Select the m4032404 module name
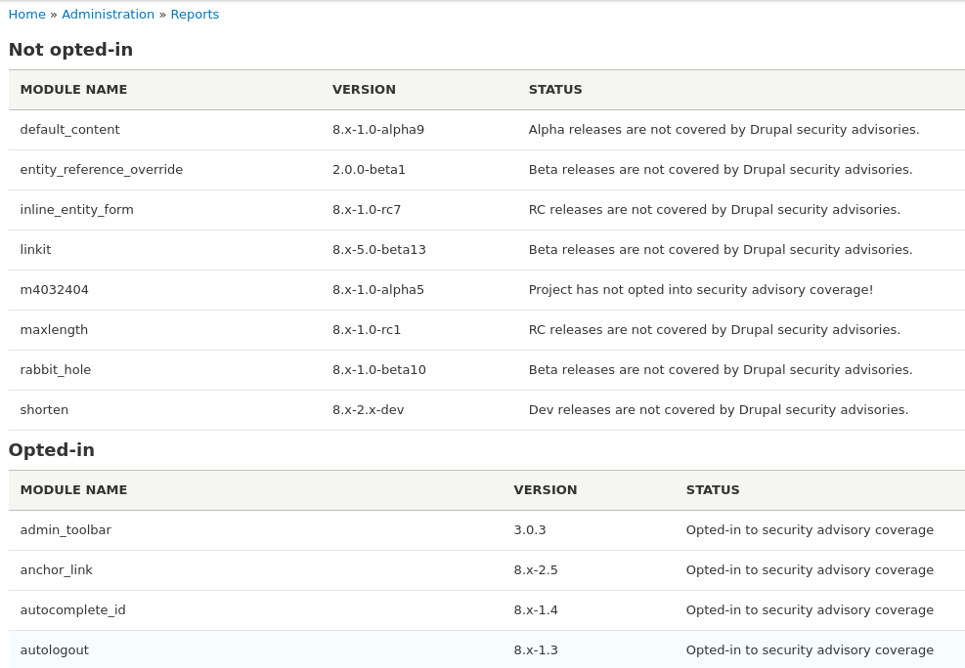Viewport: 965px width, 668px height. click(54, 289)
